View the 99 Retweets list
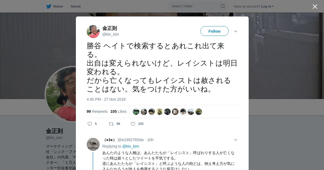Viewport: 324px width, 170px height. [97, 111]
